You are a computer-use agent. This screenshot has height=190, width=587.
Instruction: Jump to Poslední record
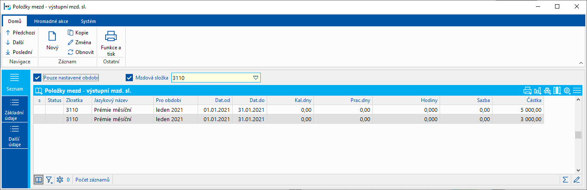click(18, 52)
